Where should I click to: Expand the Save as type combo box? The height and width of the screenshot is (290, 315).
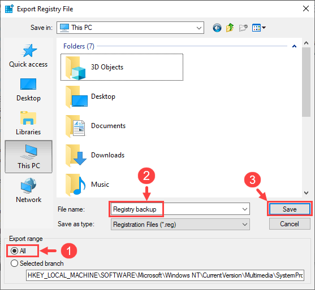coord(180,224)
